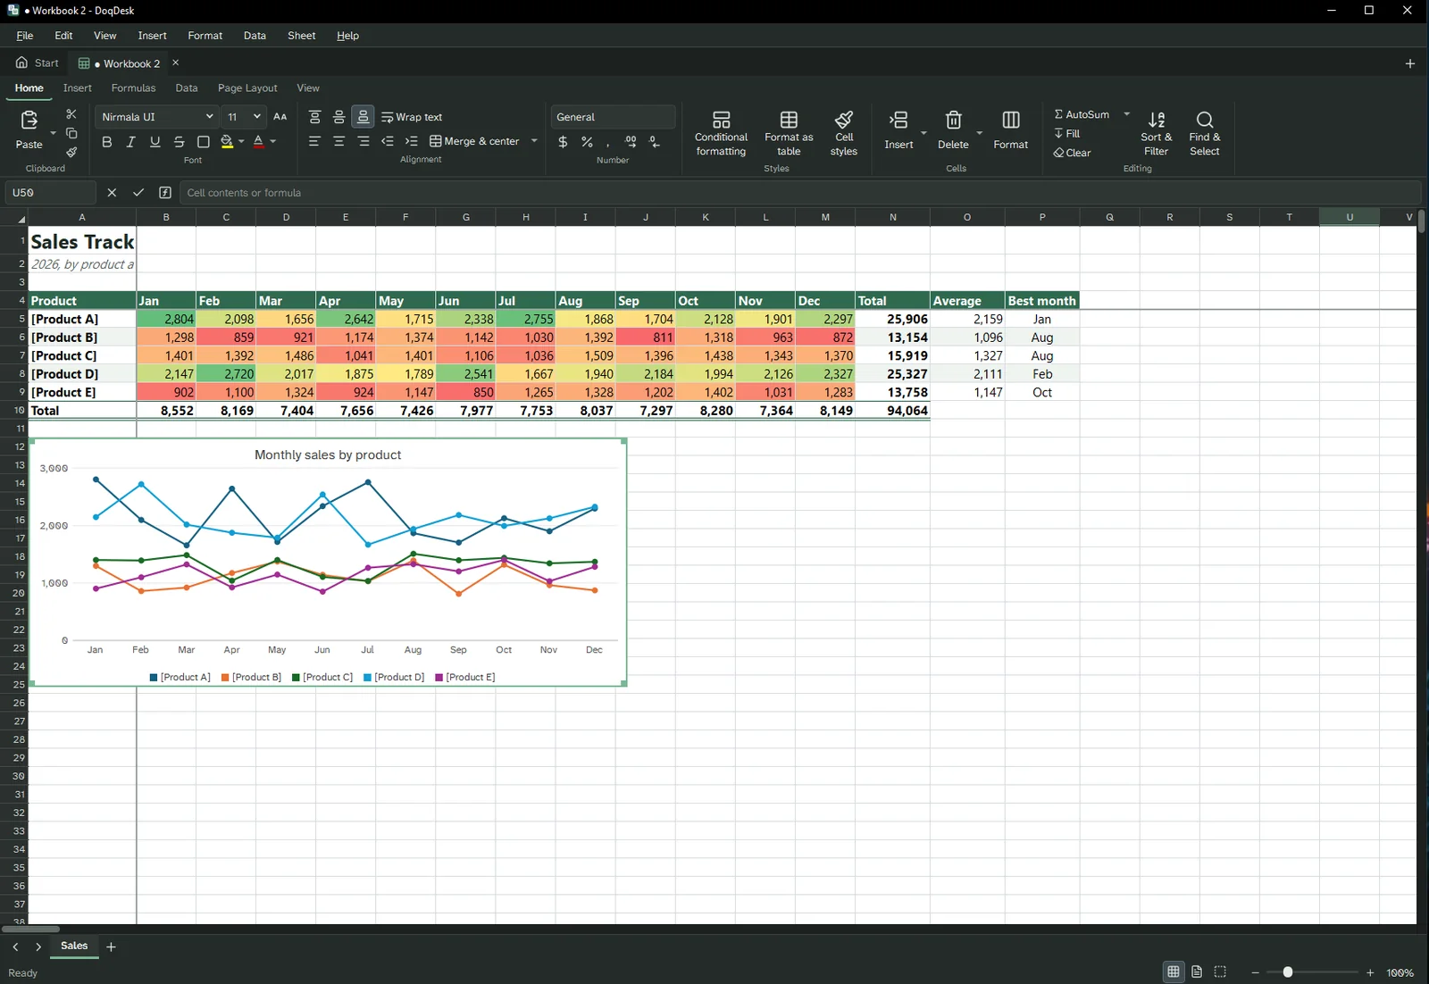Apply Strikethrough formatting

[179, 142]
